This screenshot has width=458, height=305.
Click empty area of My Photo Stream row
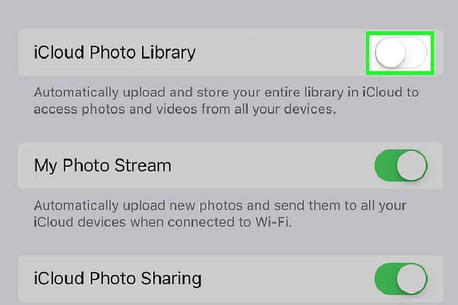(272, 165)
